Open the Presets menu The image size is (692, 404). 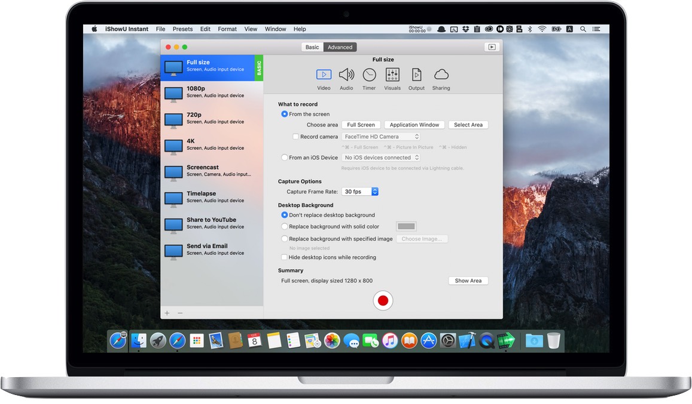click(x=182, y=29)
